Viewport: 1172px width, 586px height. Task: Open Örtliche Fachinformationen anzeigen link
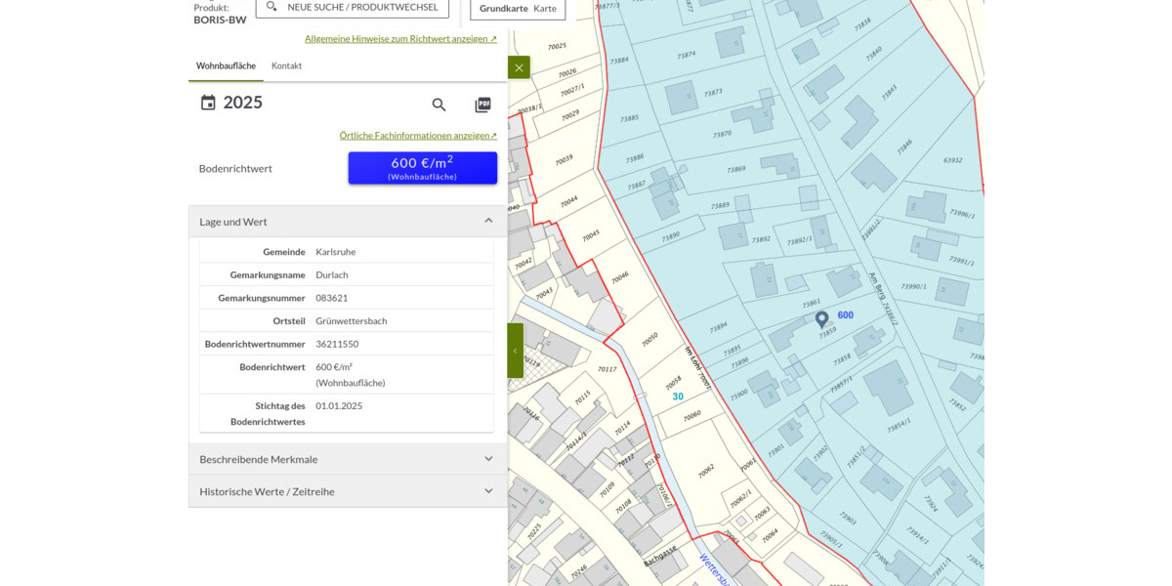pyautogui.click(x=418, y=136)
